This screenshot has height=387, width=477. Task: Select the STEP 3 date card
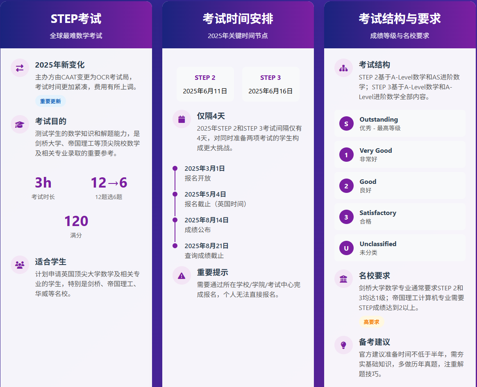[x=270, y=84]
